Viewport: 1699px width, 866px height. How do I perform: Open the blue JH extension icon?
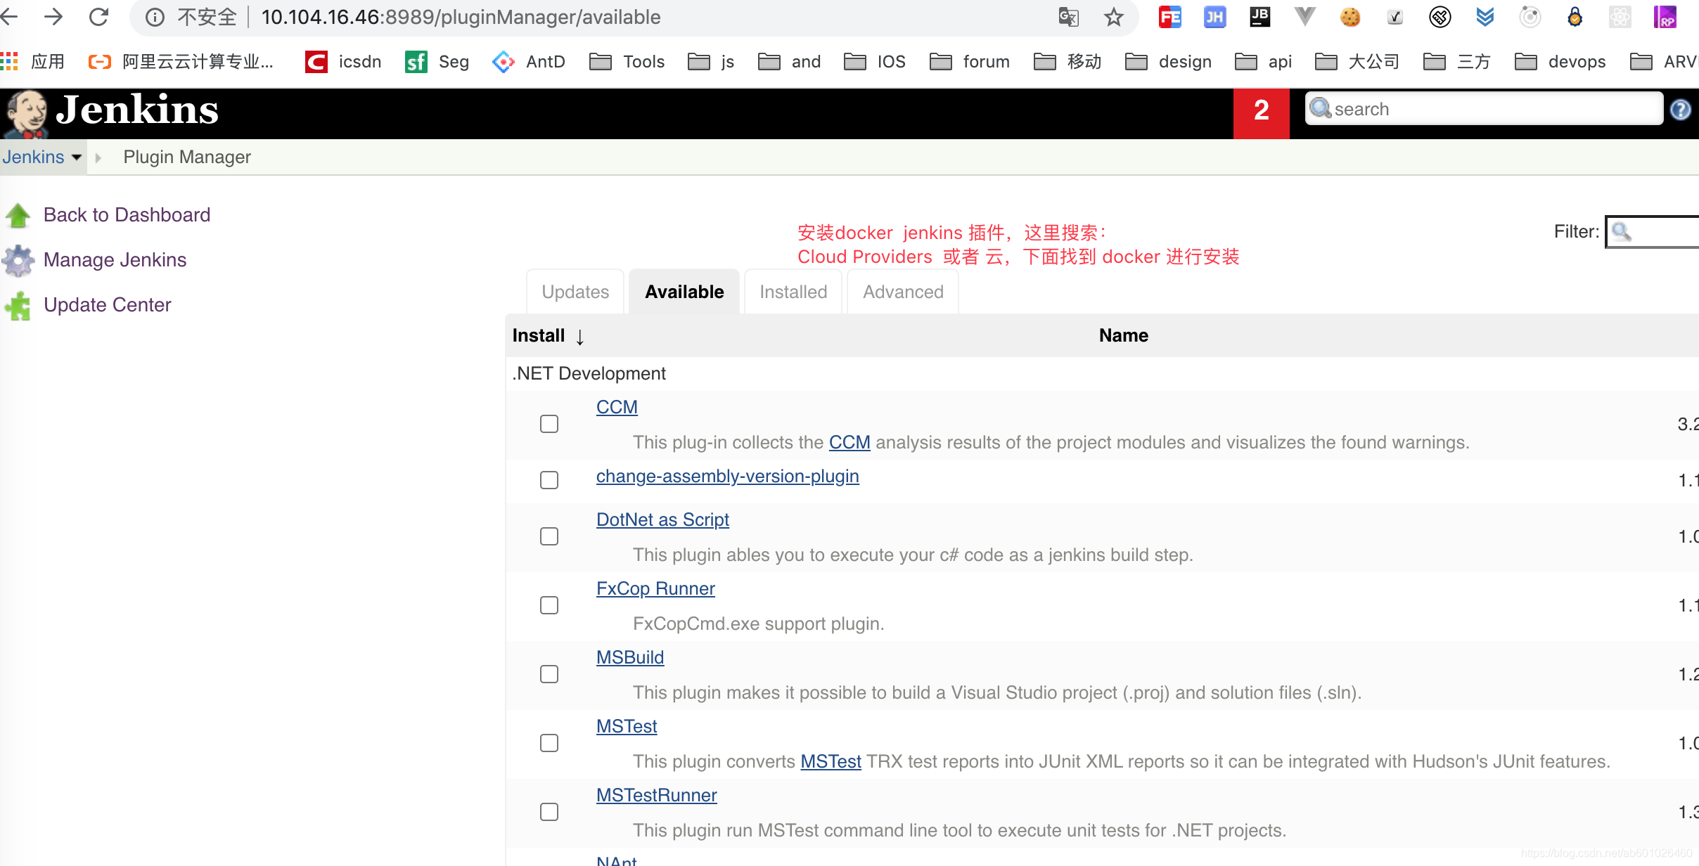(1214, 17)
